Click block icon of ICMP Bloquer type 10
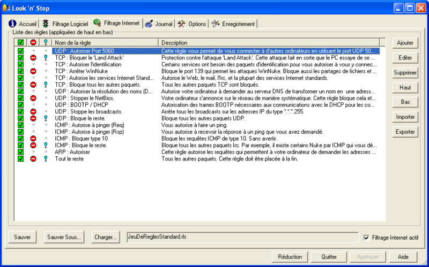 point(33,139)
